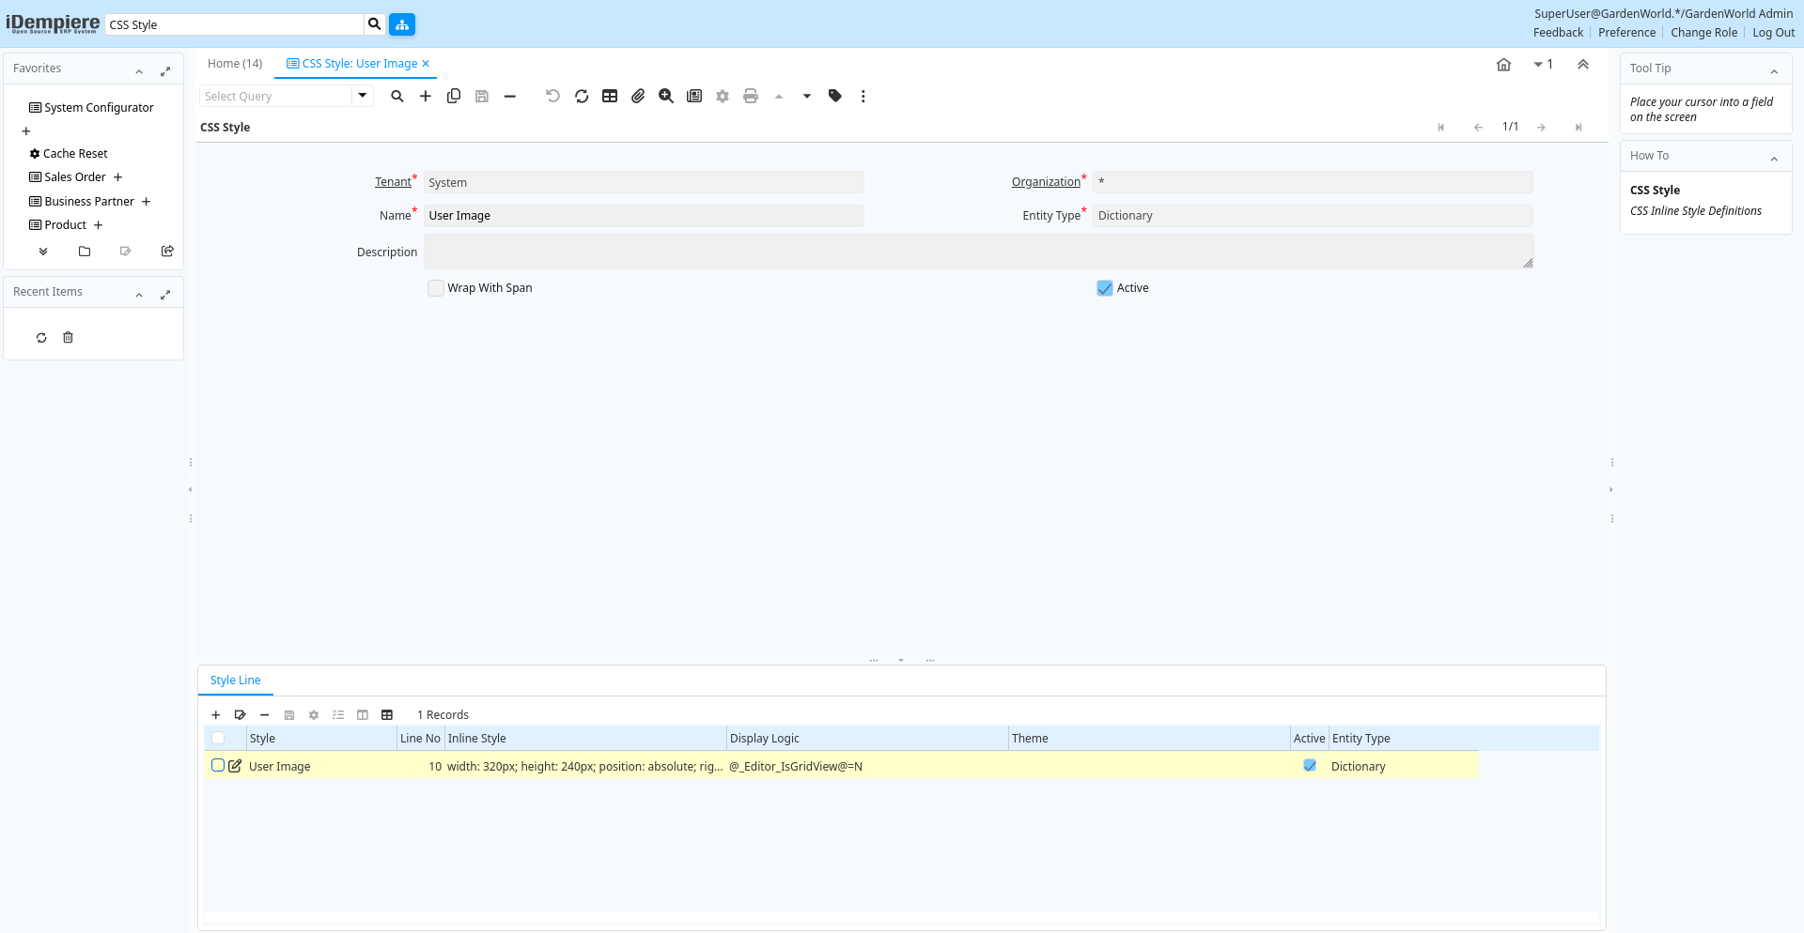The image size is (1804, 933).
Task: Select the User Image style line row checkbox
Action: point(218,766)
